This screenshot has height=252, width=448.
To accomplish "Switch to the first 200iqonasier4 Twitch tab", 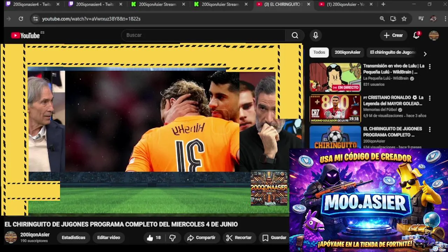I will coord(33,4).
